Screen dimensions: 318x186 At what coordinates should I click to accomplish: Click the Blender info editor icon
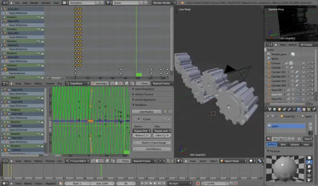click(4, 2)
